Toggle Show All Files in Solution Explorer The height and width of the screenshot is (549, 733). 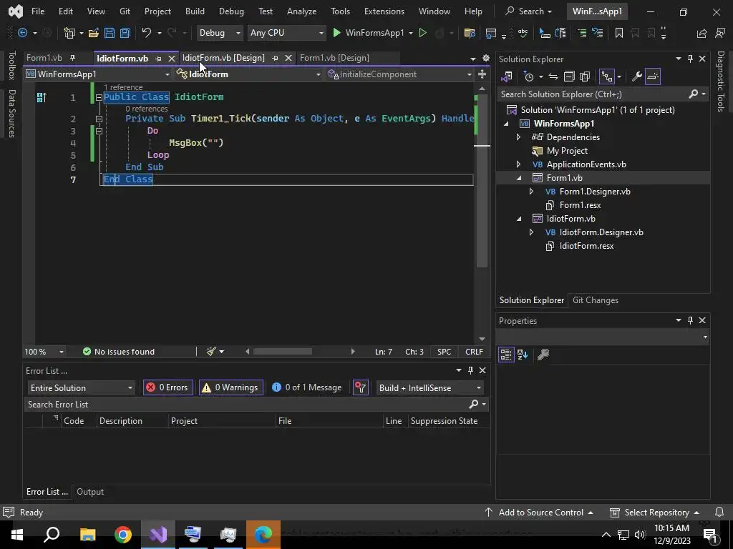585,76
